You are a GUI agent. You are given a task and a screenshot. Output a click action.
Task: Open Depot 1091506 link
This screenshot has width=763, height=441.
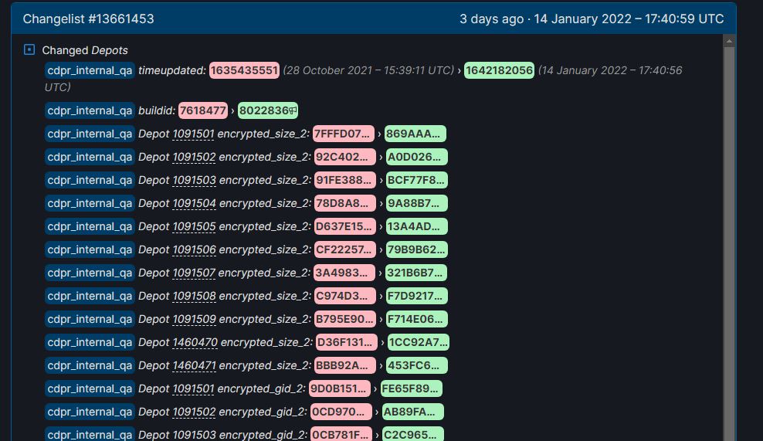tap(194, 249)
